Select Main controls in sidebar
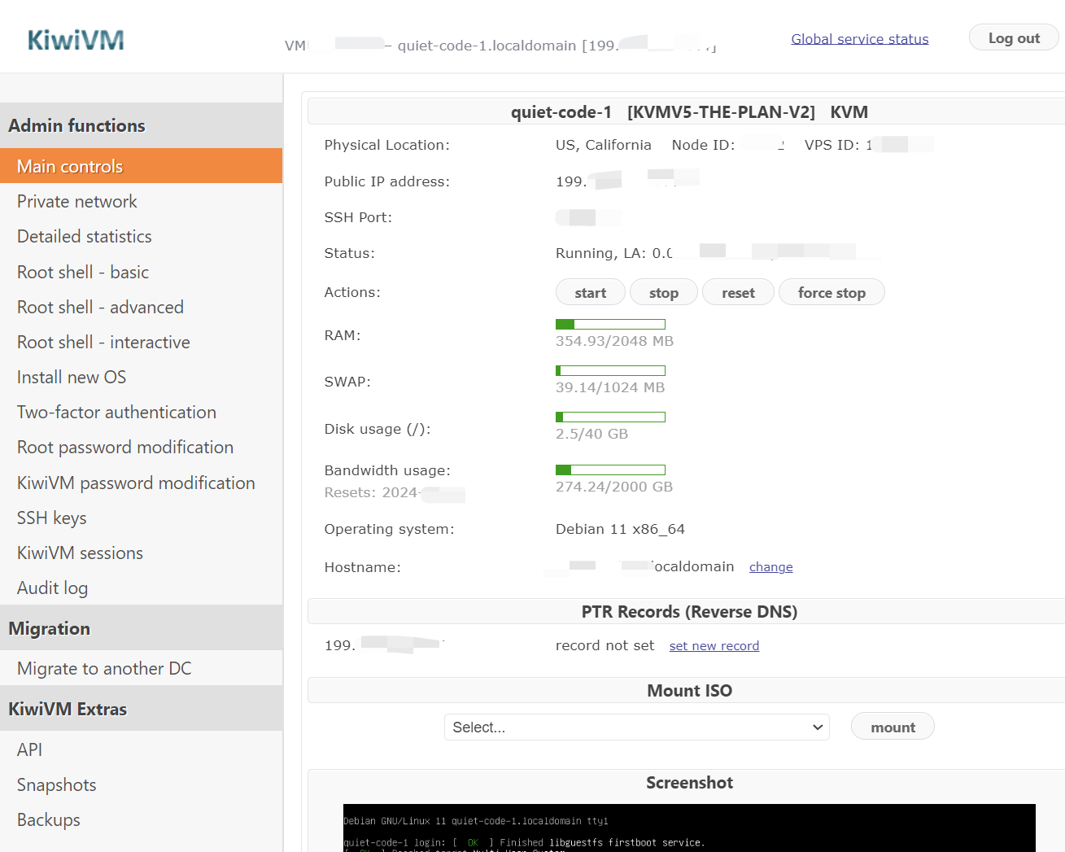 (x=70, y=166)
